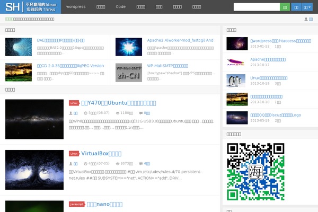Open sidebar Linux article link dated 2013-10-19

(269, 78)
